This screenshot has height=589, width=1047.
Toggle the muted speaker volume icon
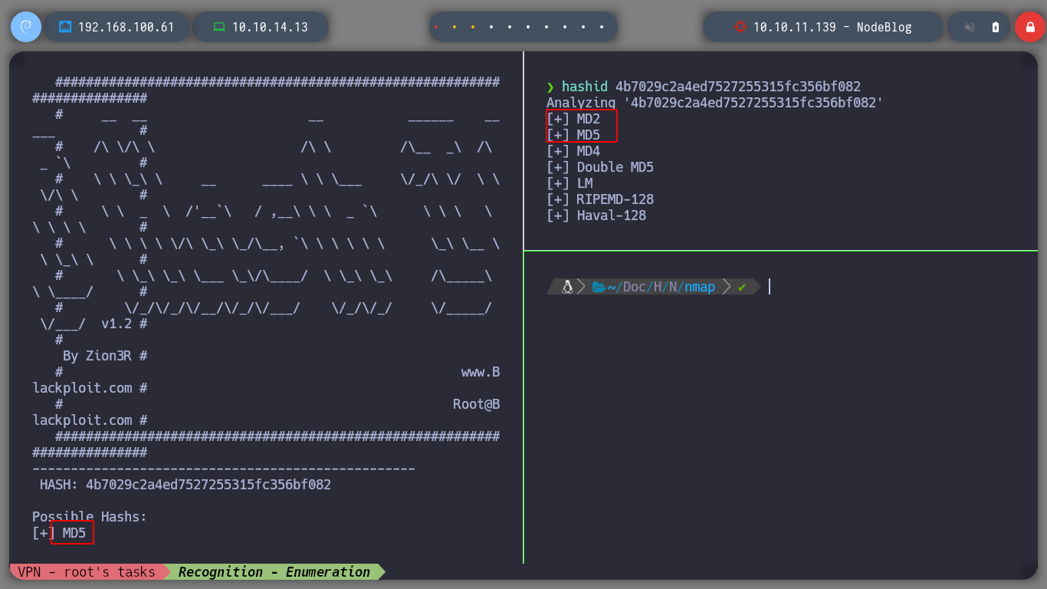point(970,27)
